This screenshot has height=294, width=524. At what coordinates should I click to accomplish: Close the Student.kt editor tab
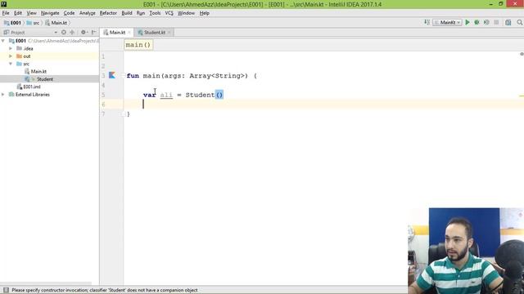(x=169, y=33)
